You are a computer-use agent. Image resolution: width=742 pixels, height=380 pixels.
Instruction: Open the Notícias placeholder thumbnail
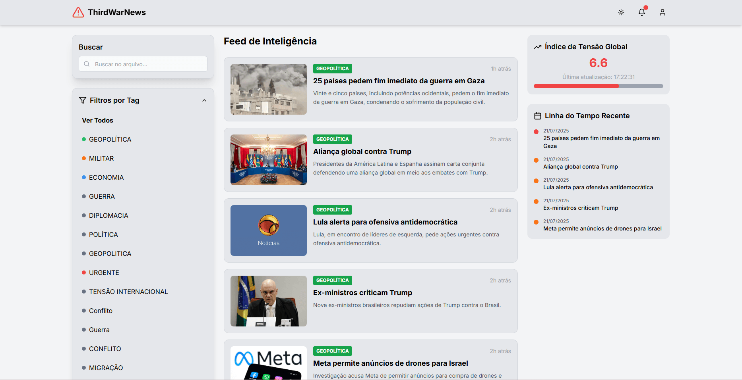pyautogui.click(x=269, y=230)
